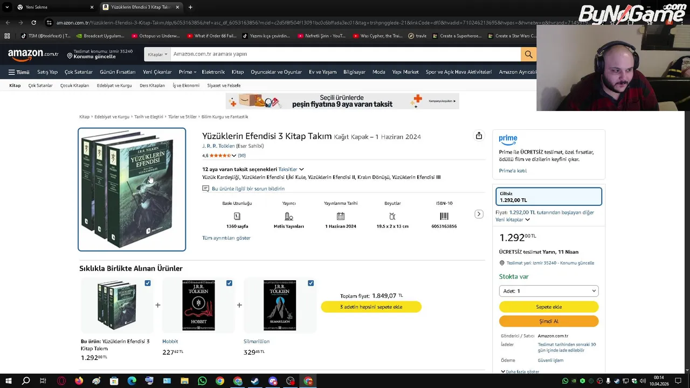Click the speech bubble report-problem icon
690x388 pixels.
coord(205,189)
